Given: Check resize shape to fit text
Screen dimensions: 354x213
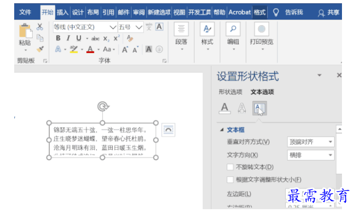Looking at the screenshot, I should (x=230, y=180).
